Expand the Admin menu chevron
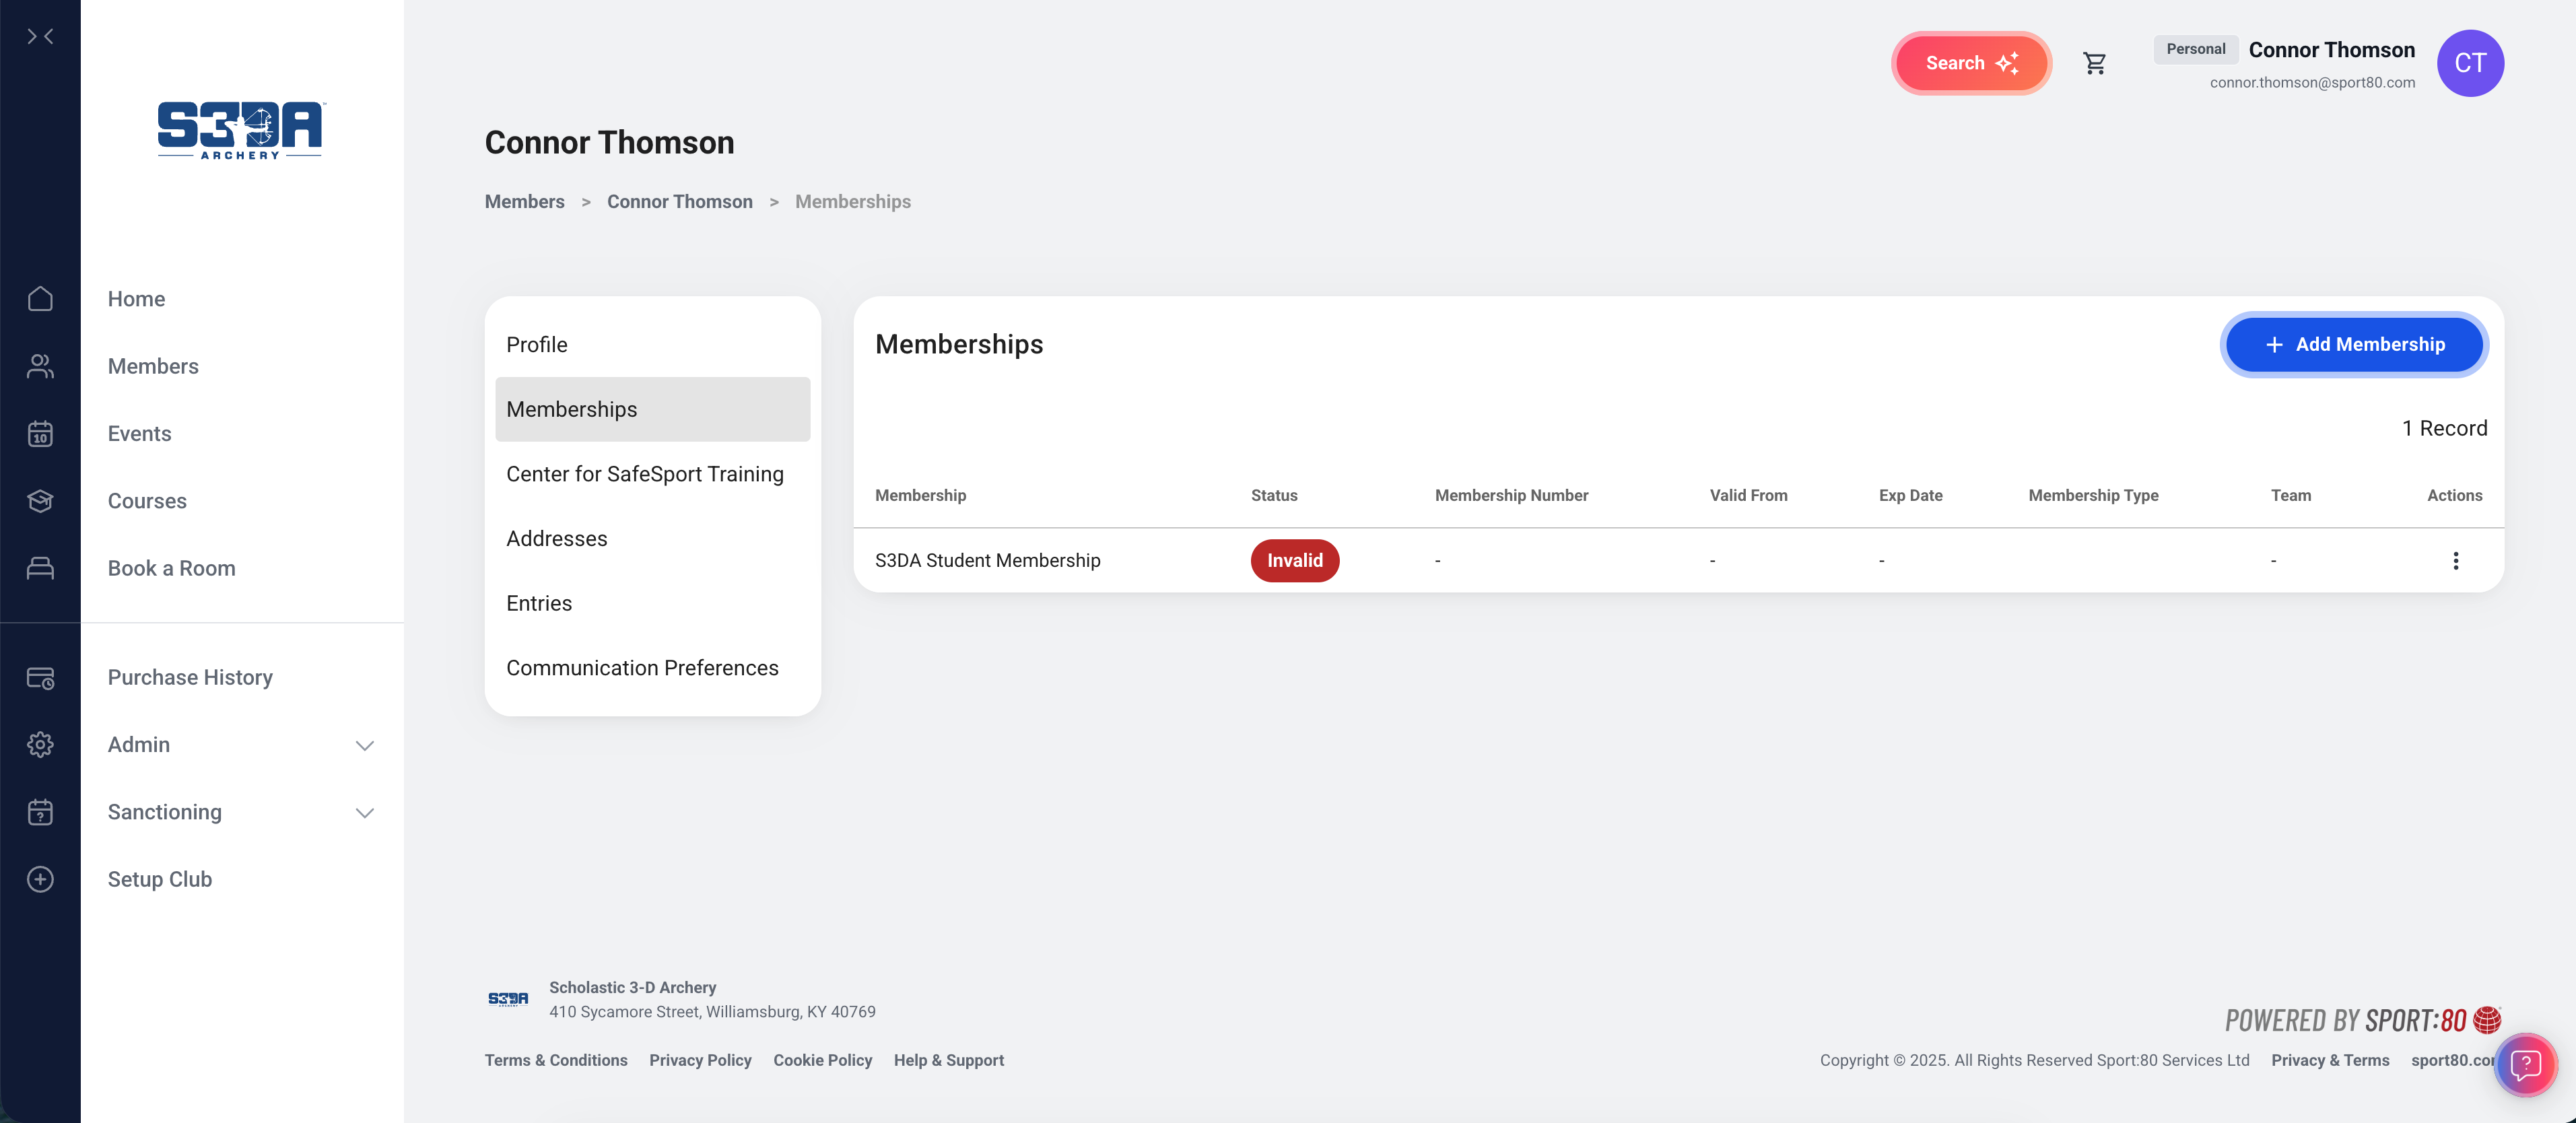This screenshot has height=1123, width=2576. (365, 745)
